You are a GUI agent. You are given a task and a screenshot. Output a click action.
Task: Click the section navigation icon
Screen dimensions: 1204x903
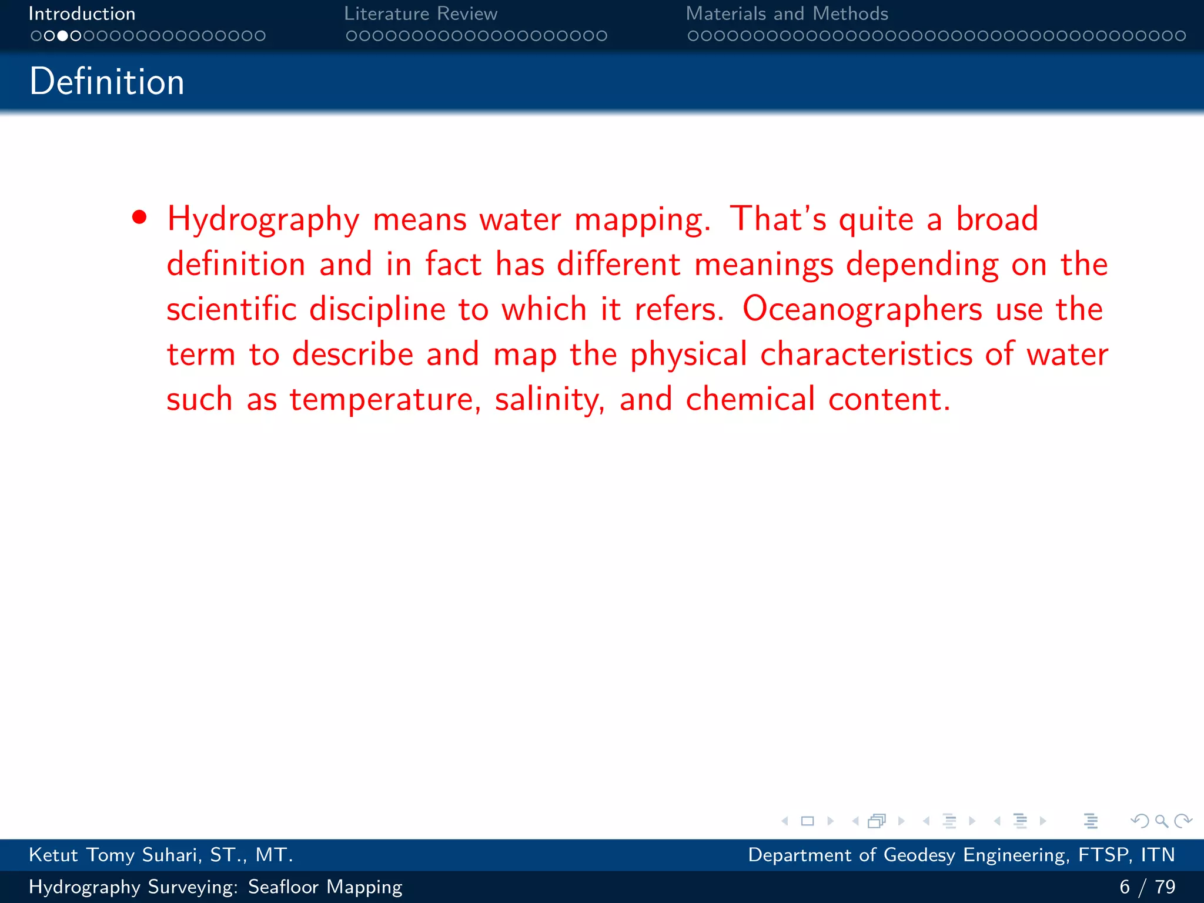point(1021,821)
